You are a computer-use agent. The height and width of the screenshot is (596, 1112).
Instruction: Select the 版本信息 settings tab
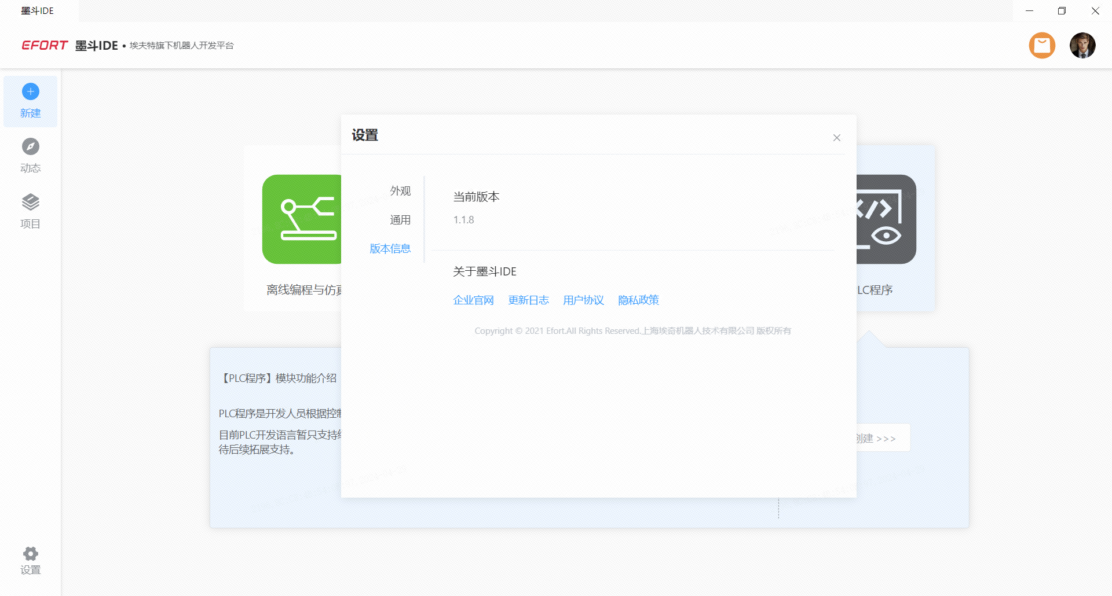point(390,249)
